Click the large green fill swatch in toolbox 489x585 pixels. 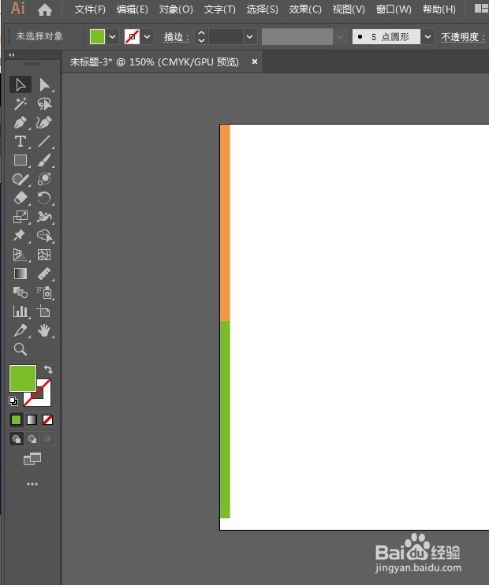pyautogui.click(x=23, y=378)
